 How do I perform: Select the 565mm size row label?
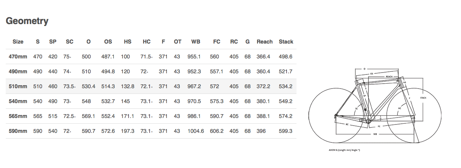click(18, 116)
